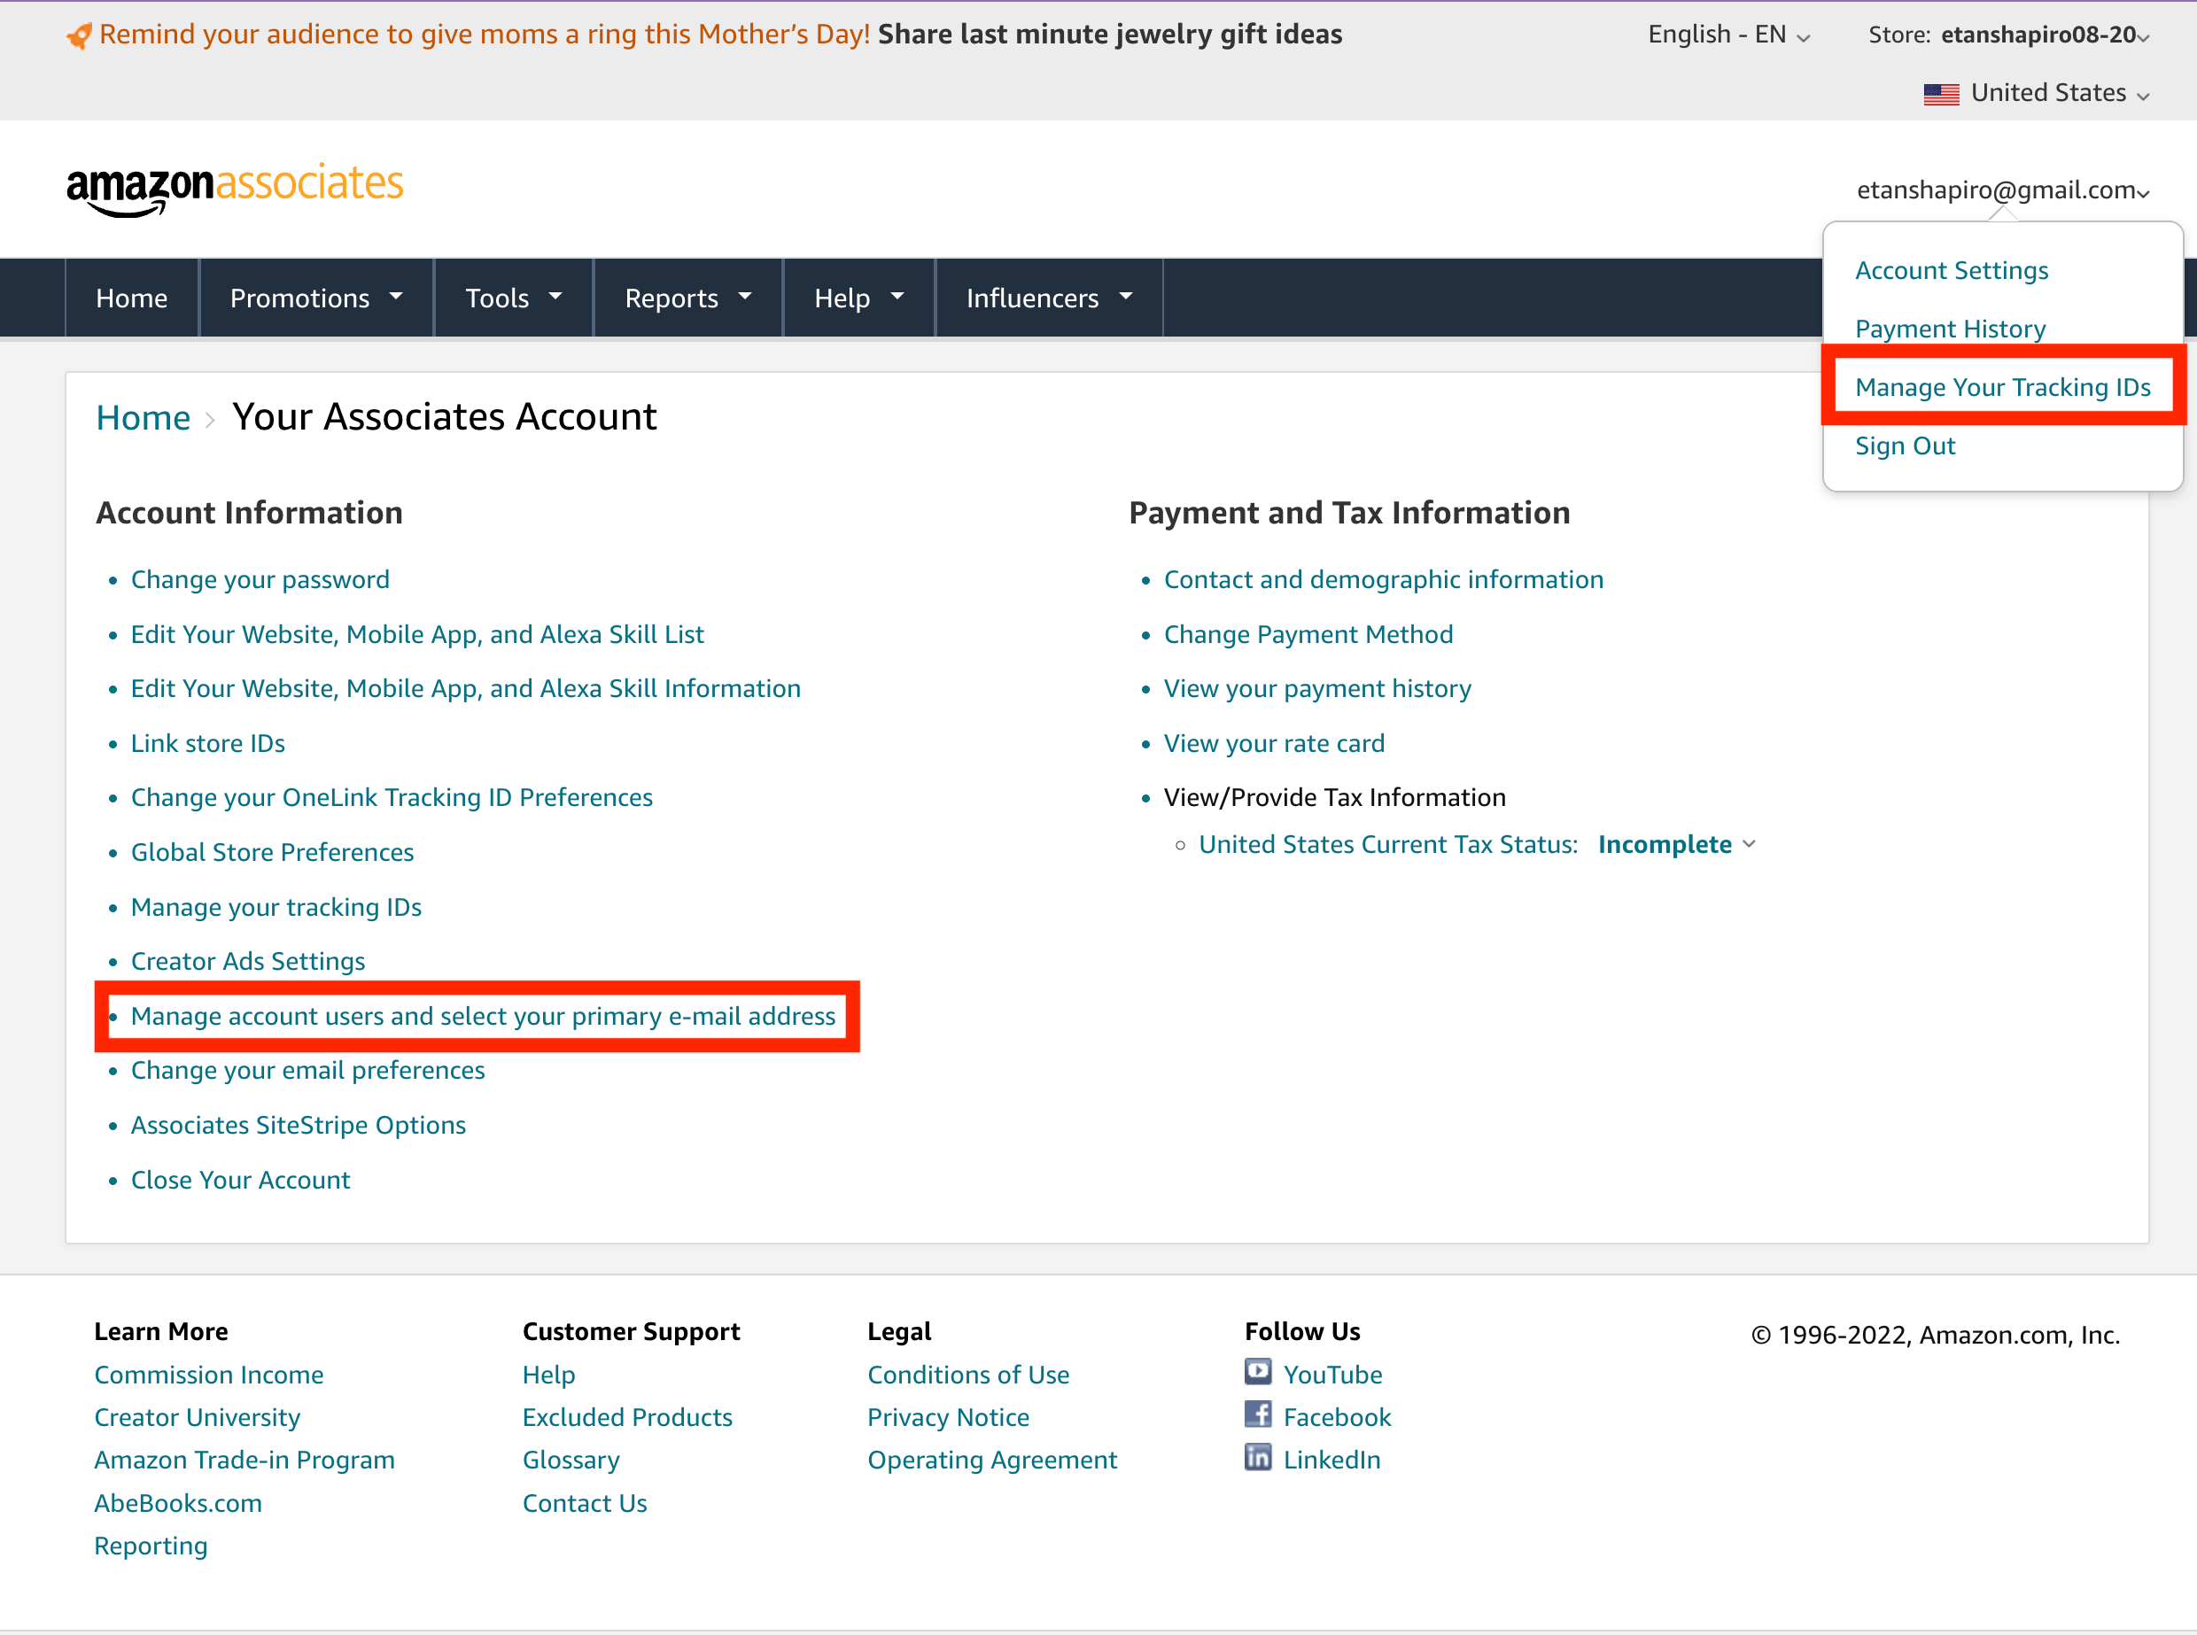This screenshot has height=1635, width=2197.
Task: Open AbeBooks.com footer link
Action: (x=178, y=1503)
